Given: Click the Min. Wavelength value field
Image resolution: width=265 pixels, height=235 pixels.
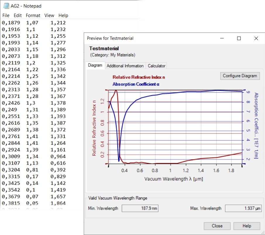Looking at the screenshot, I should pyautogui.click(x=140, y=208).
